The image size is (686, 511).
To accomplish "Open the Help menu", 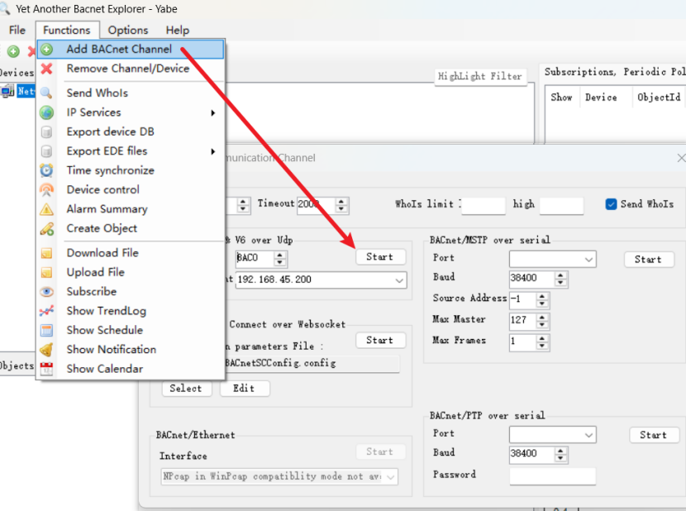I will pos(177,30).
